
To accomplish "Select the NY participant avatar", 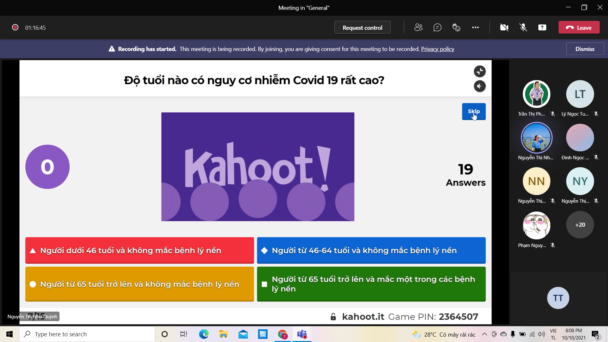I will [580, 181].
